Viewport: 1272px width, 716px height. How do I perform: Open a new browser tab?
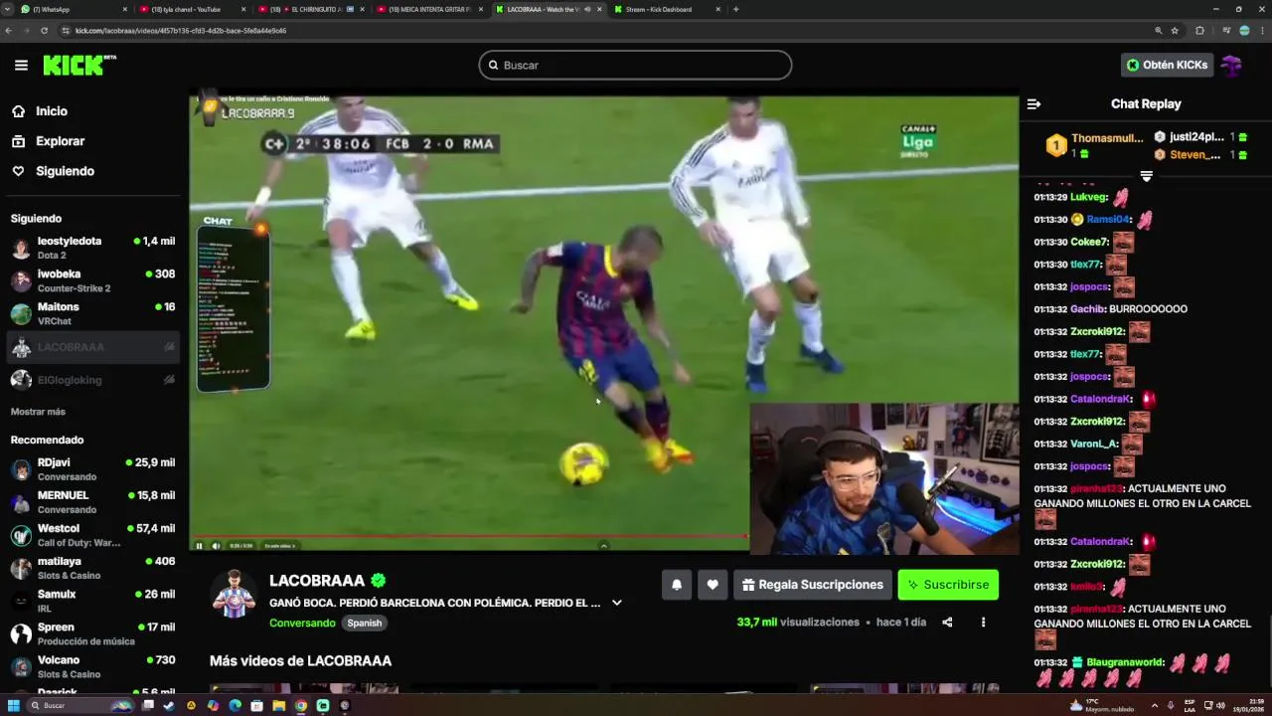[735, 9]
